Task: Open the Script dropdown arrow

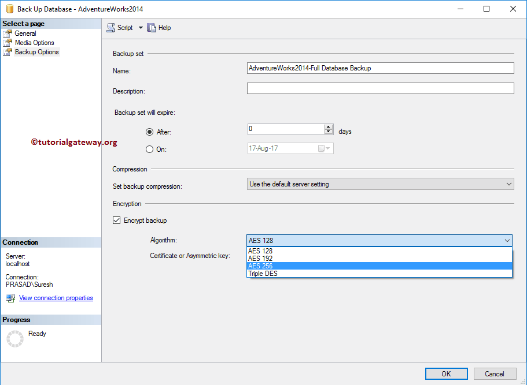Action: pos(141,28)
